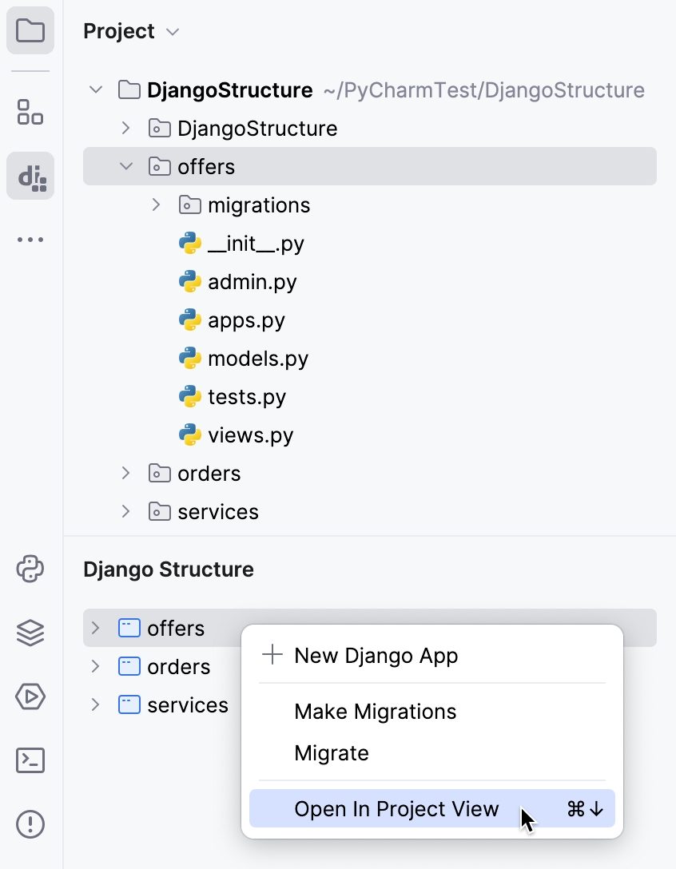
Task: Select Migrate in the context menu
Action: pos(332,752)
